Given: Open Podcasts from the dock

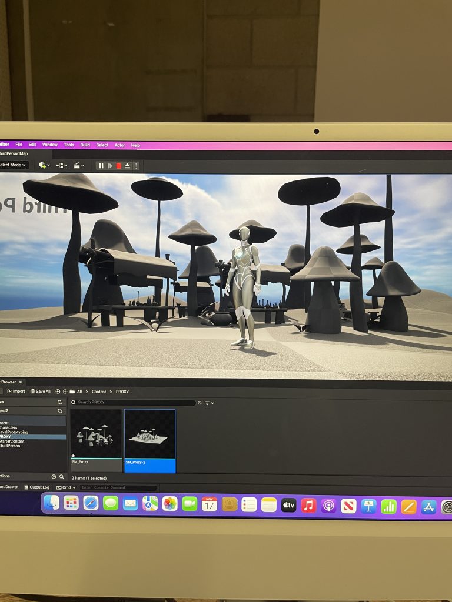Looking at the screenshot, I should (x=328, y=506).
